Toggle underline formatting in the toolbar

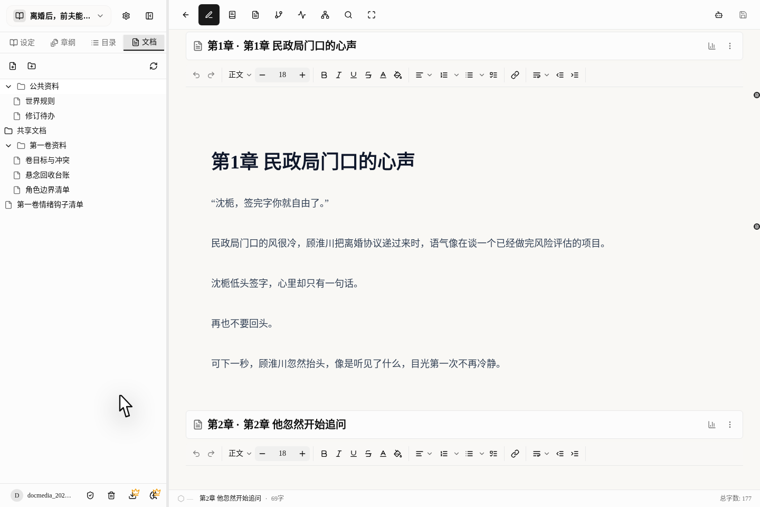click(354, 75)
